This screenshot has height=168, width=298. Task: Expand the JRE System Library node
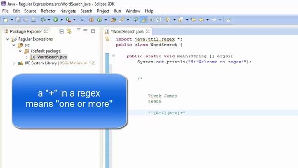point(14,63)
